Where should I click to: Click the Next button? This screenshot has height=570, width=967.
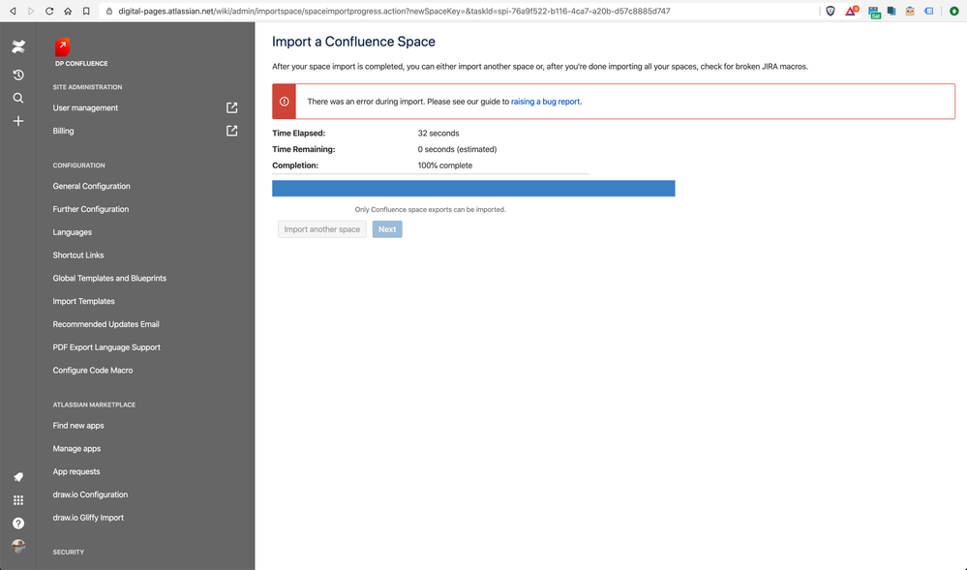(x=387, y=228)
